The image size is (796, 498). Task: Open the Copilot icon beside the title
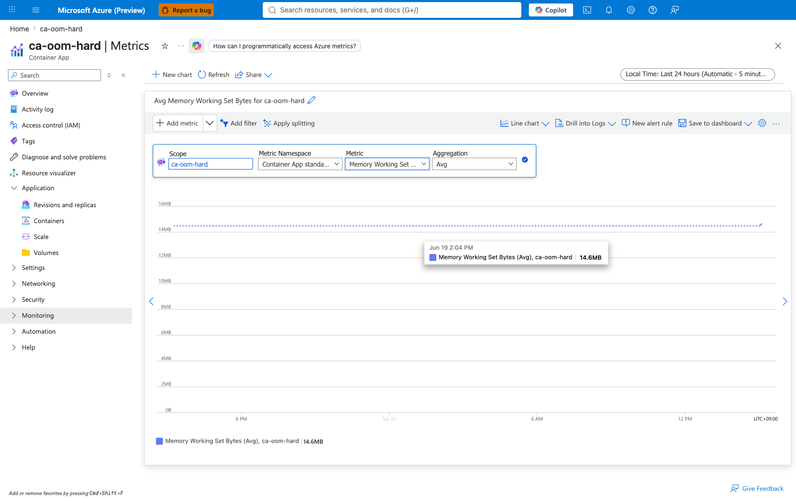click(x=197, y=46)
